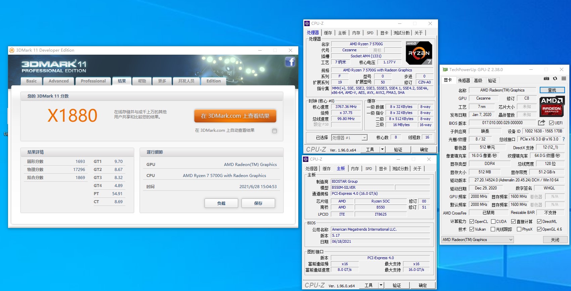Viewport: 571px width, 291px height.
Task: Click the view results on 3DMark.com button
Action: click(x=235, y=116)
